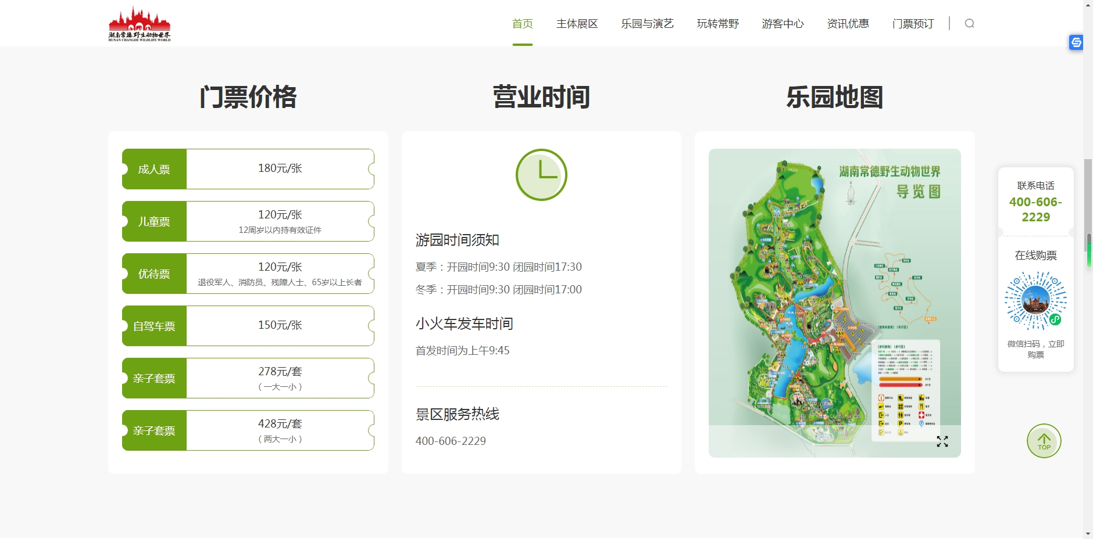The width and height of the screenshot is (1093, 539).
Task: Click the green clock icon
Action: coord(541,175)
